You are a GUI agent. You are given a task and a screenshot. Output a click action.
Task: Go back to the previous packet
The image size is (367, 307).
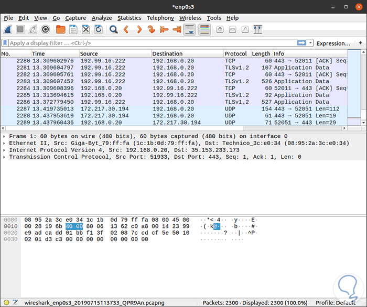coord(126,29)
